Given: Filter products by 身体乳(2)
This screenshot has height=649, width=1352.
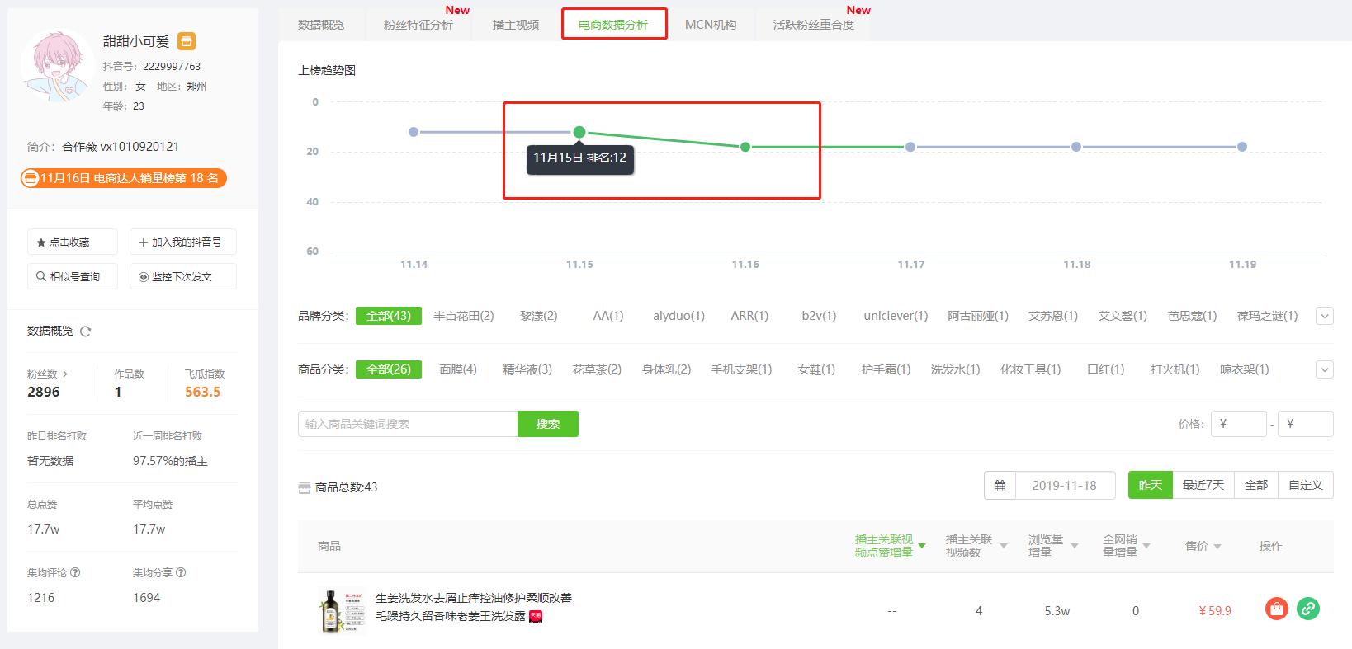Looking at the screenshot, I should click(x=666, y=369).
